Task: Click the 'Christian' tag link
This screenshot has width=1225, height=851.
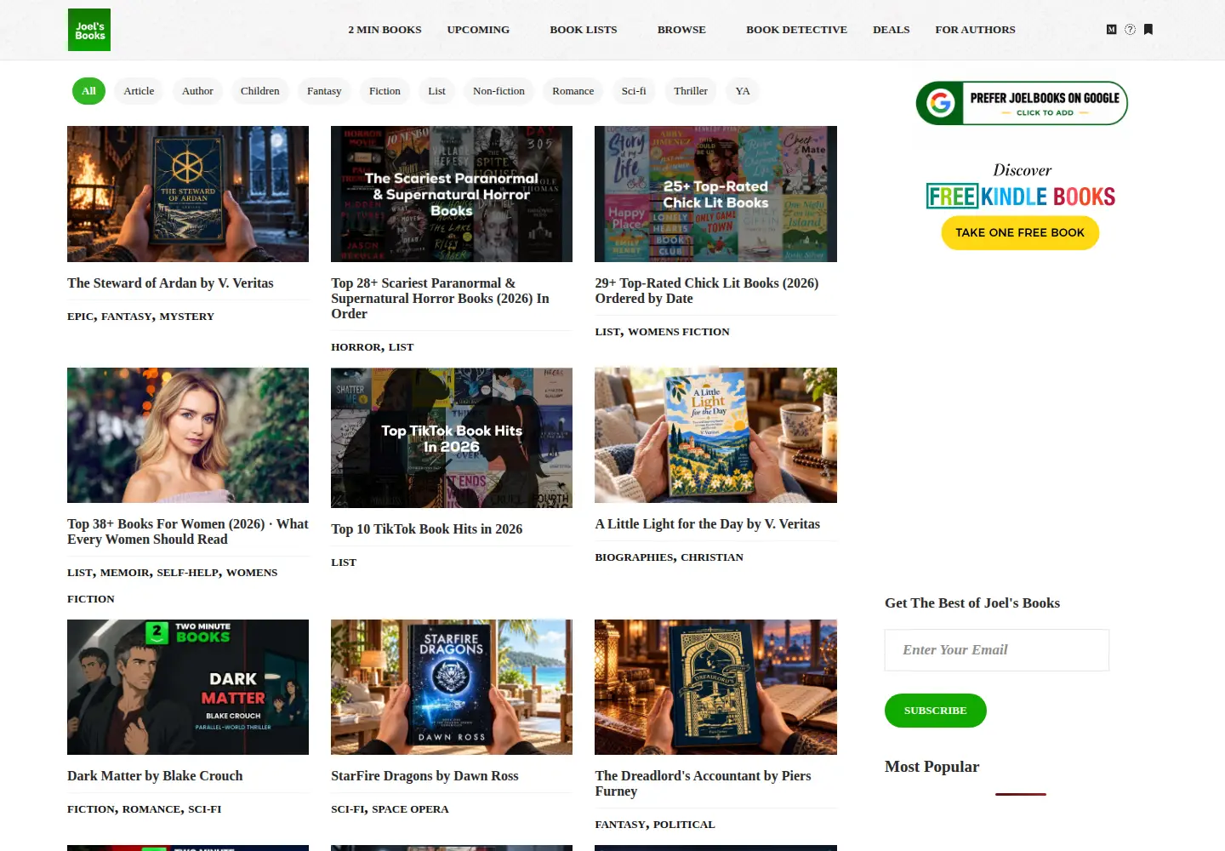Action: point(712,557)
